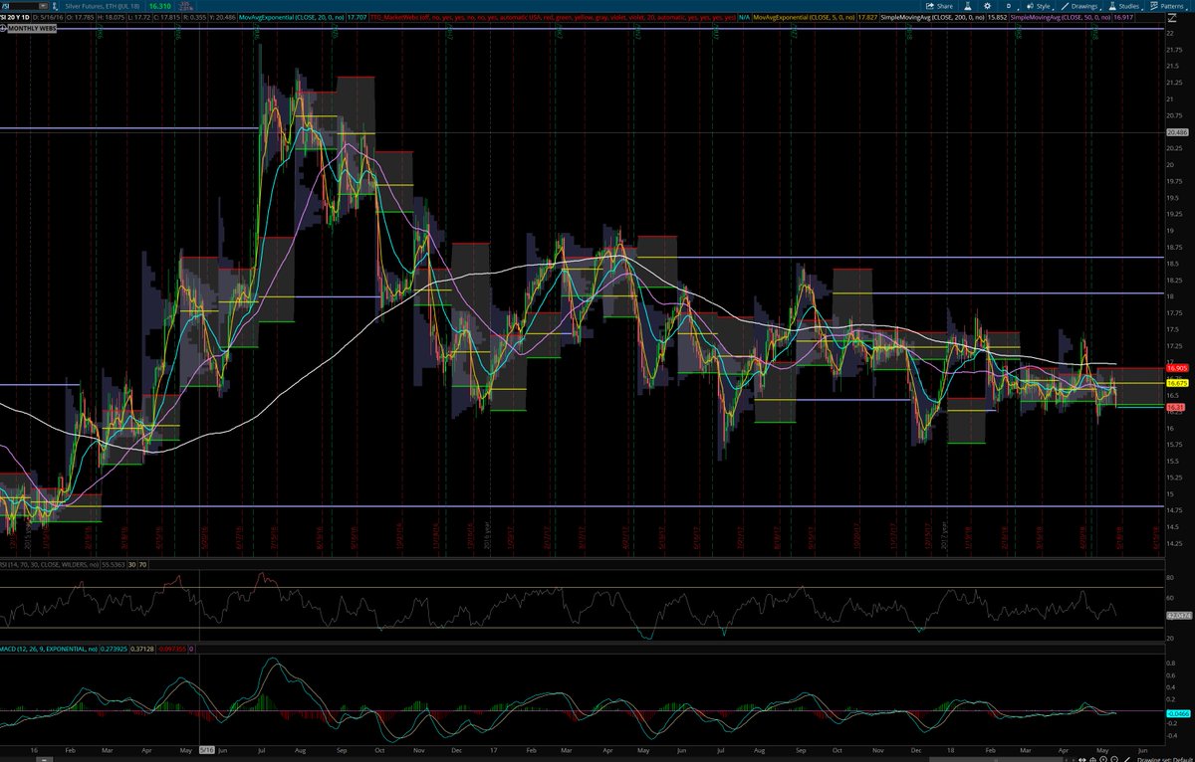
Task: Open the Style dropdown menu
Action: pyautogui.click(x=1040, y=6)
